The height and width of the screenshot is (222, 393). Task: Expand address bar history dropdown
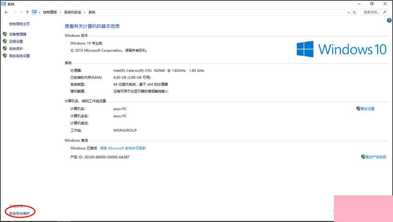pos(348,12)
